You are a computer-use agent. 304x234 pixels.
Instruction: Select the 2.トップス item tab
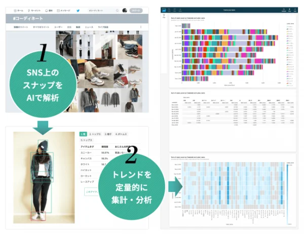95,134
